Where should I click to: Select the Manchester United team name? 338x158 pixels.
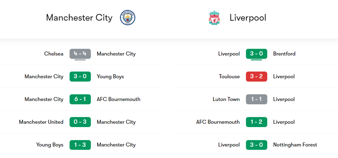point(41,122)
